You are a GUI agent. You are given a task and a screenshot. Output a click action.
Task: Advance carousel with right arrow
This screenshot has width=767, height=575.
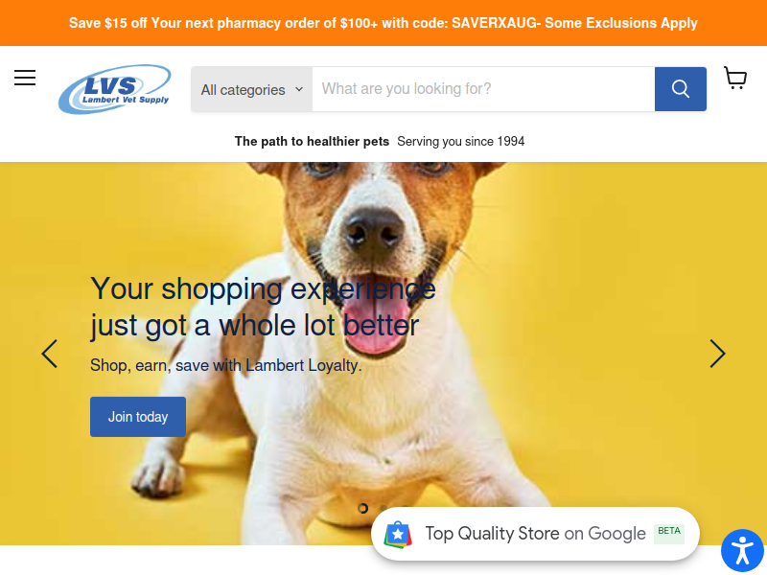[x=717, y=354]
